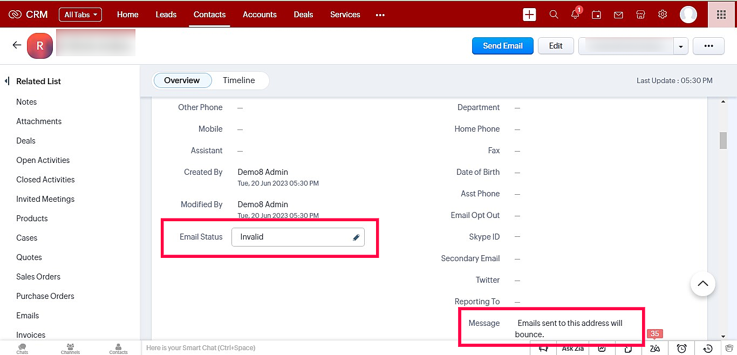Open Sales Orders related list

pos(38,277)
